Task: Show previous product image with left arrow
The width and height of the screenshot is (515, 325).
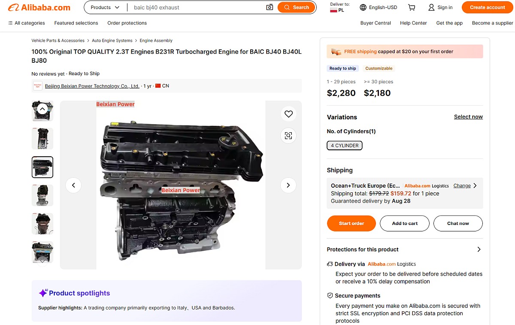Action: (x=73, y=185)
